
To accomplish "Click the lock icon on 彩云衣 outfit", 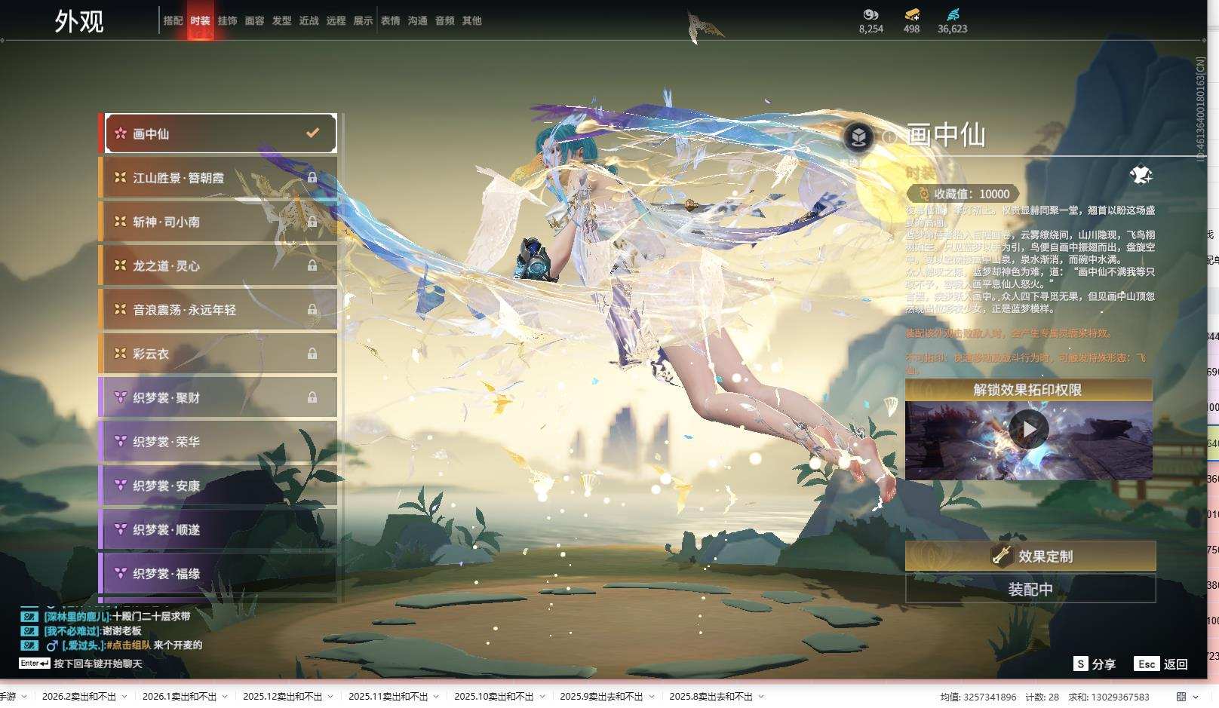I will coord(312,354).
